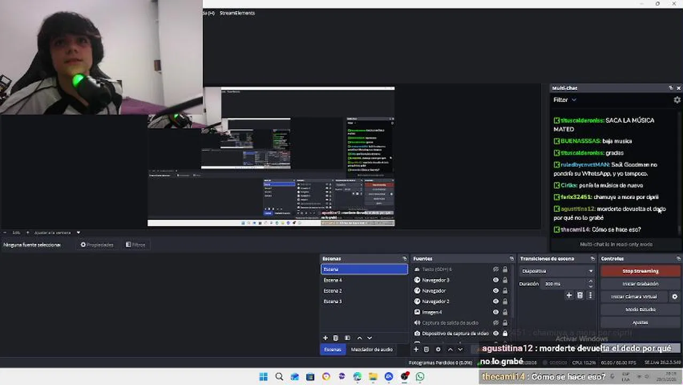Image resolution: width=683 pixels, height=385 pixels.
Task: Open scene filters icon in Escenas toolbar
Action: click(347, 338)
